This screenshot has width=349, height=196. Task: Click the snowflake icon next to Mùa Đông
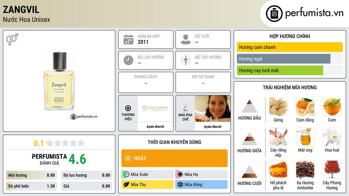coord(180,184)
